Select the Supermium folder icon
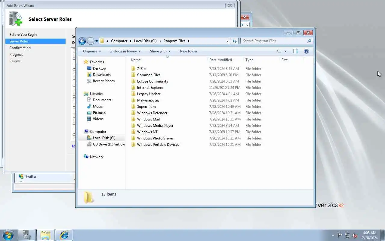385x241 pixels. click(x=134, y=107)
